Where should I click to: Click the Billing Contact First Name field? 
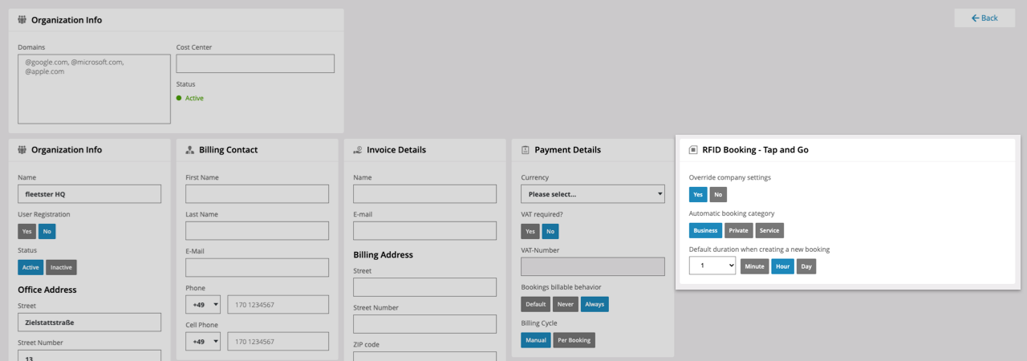tap(257, 194)
